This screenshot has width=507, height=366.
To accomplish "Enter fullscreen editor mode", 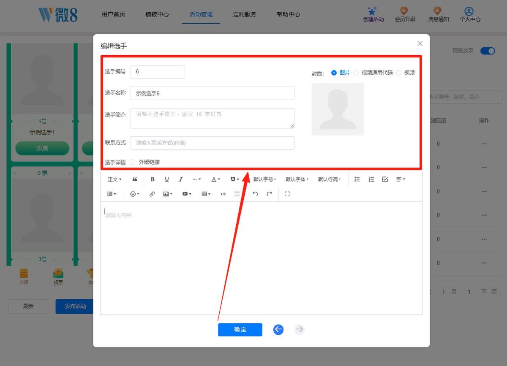I will [x=287, y=194].
